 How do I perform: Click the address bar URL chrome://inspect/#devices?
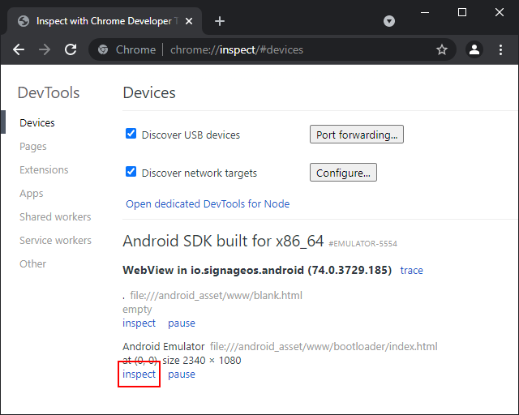(237, 50)
